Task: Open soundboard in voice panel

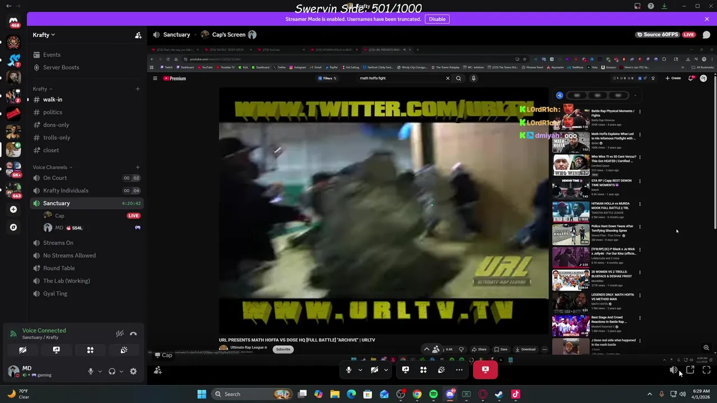Action: point(124,350)
